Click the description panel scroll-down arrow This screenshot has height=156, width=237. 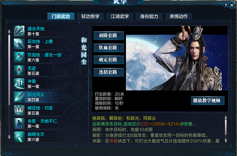[226, 141]
